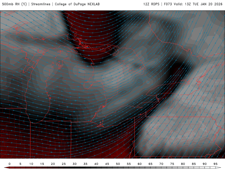The width and height of the screenshot is (225, 169).
Task: Click the "Streamlines" label in header
Action: click(41, 4)
